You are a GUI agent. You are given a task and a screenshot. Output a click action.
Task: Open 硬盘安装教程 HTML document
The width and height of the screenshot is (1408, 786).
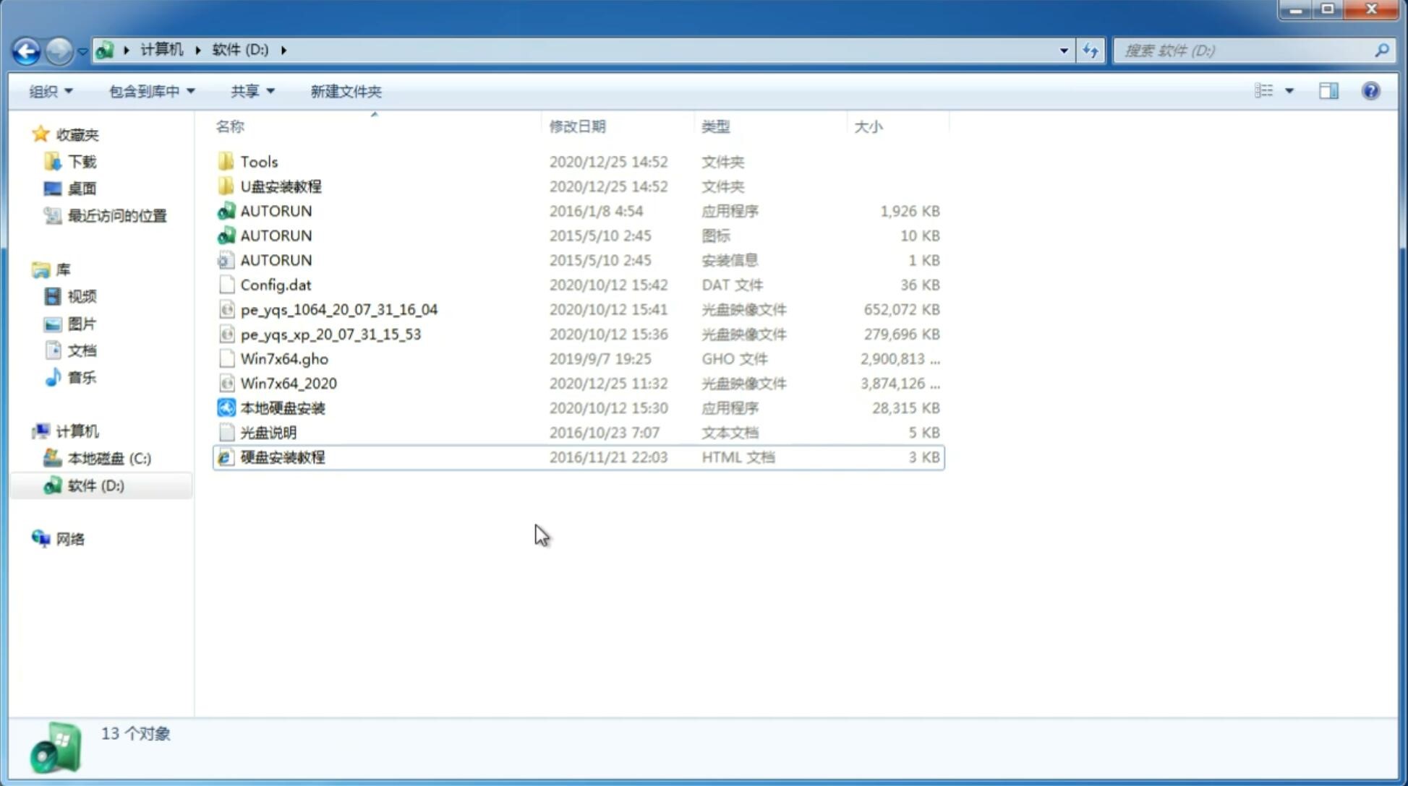click(x=281, y=457)
